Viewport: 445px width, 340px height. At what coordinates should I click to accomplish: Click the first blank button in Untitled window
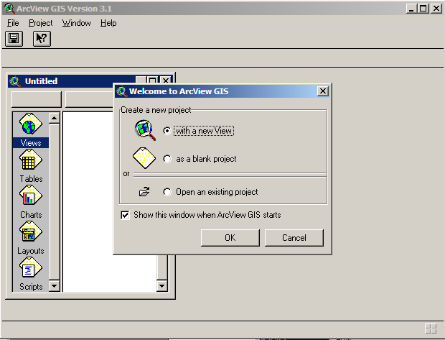tap(37, 99)
